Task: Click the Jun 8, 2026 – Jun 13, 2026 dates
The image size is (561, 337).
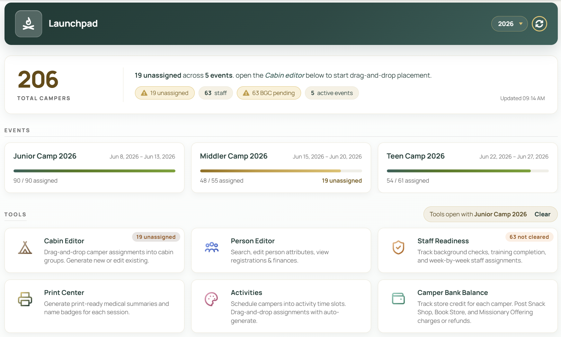Action: 142,157
